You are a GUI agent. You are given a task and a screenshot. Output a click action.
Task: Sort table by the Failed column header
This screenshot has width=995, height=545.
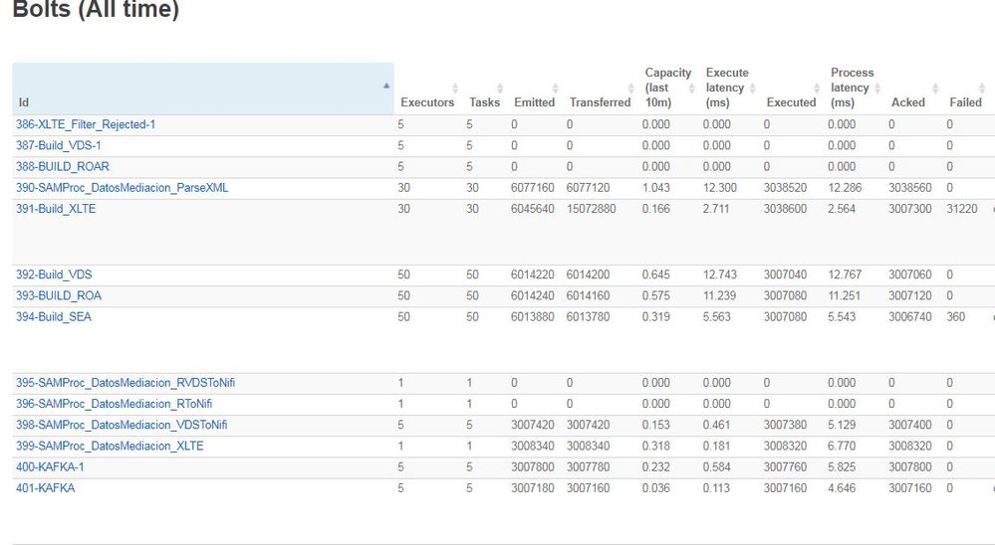click(965, 102)
